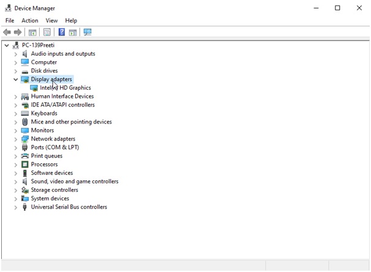Viewport: 371px width, 272px height.
Task: Open the Action menu
Action: pyautogui.click(x=29, y=21)
